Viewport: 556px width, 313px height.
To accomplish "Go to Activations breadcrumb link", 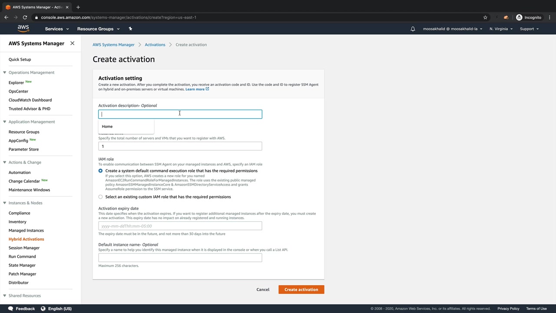I will (155, 45).
